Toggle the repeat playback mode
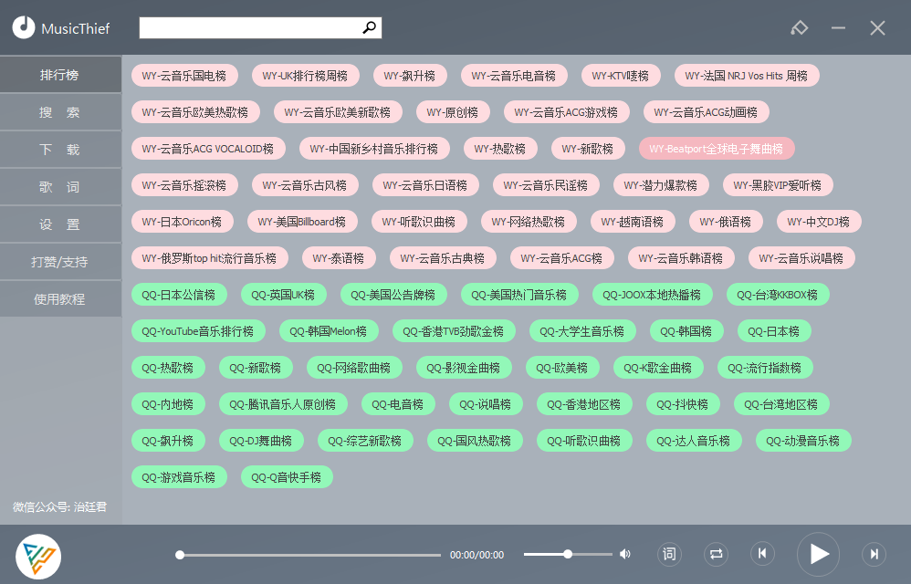Screen dimensions: 911x584 tap(716, 554)
